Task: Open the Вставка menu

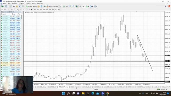Action: (x=15, y=4)
